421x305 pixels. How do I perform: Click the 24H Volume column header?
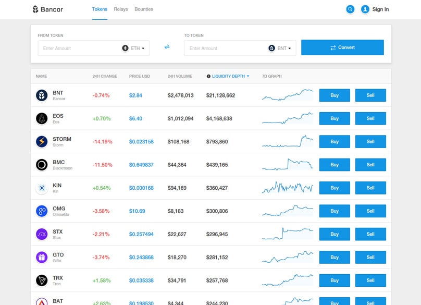pyautogui.click(x=180, y=76)
